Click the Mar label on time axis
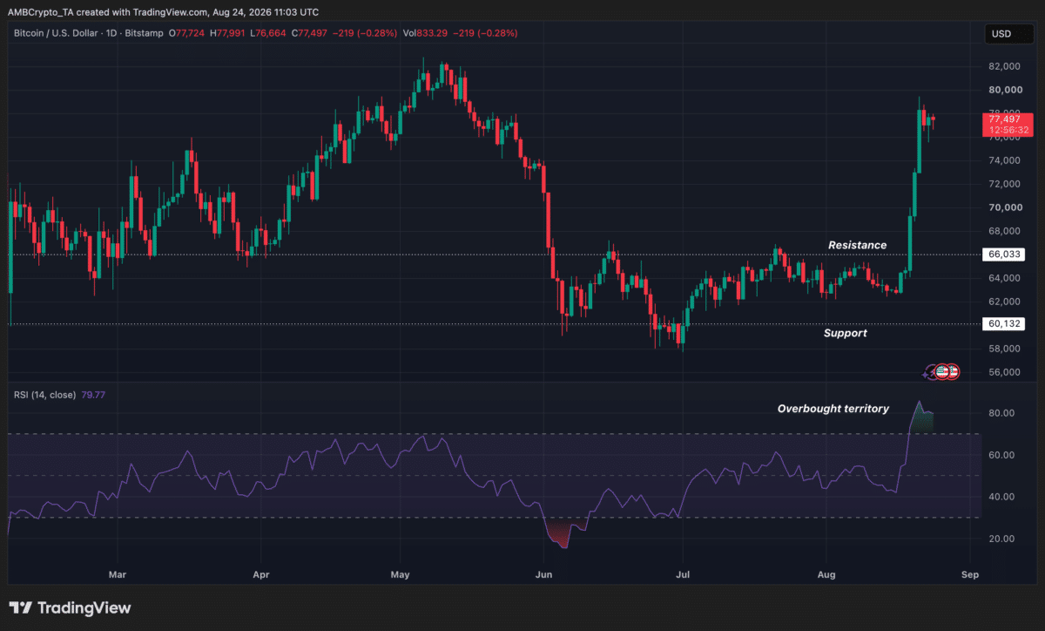The image size is (1045, 631). pyautogui.click(x=118, y=575)
